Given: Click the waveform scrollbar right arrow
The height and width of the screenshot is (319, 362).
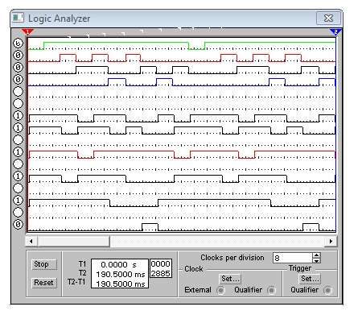Looking at the screenshot, I should click(331, 241).
